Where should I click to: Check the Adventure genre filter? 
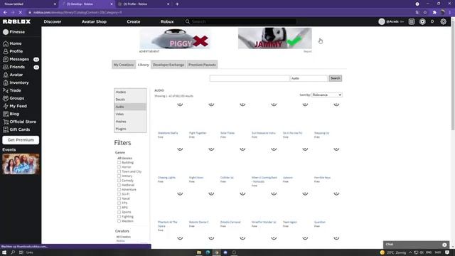point(119,190)
